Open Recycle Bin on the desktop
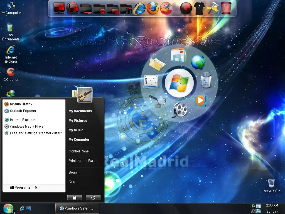The width and height of the screenshot is (285, 214). click(x=271, y=186)
